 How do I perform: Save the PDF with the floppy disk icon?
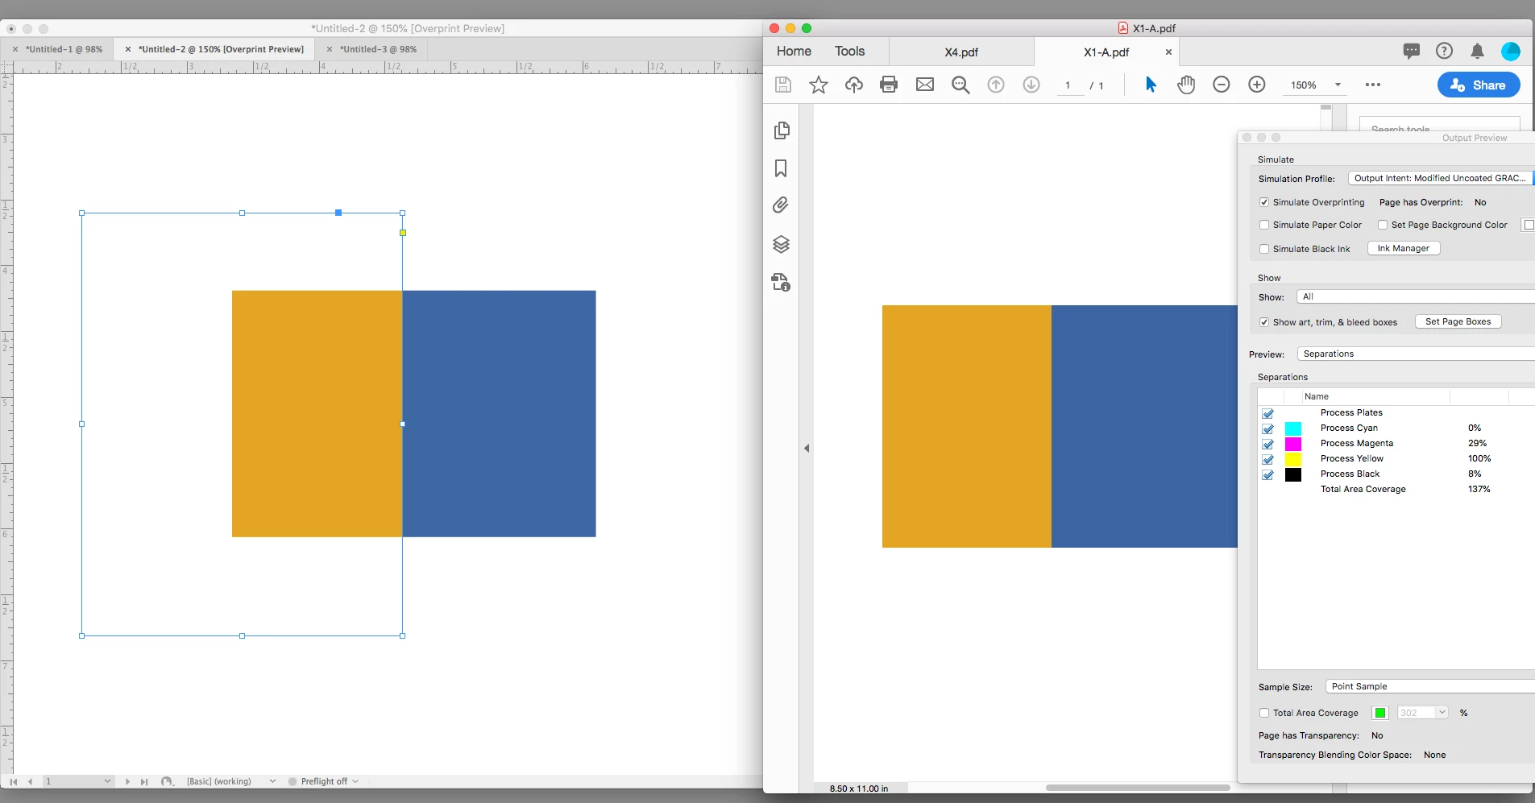783,85
